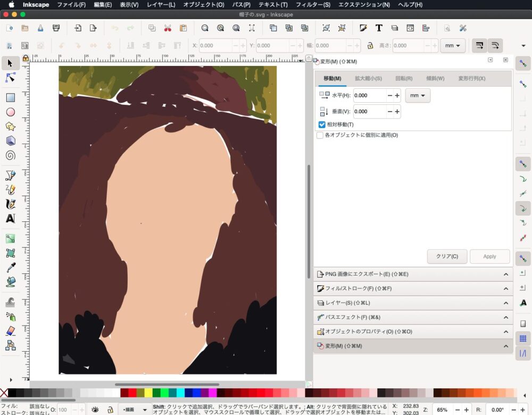Toggle the width/height lock icon
Screen dimensions: 532x415
[370, 46]
